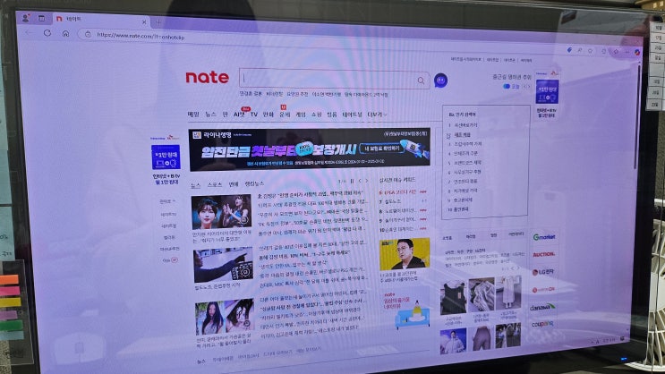Reload the page in the browser
Viewport: 665px width, 374px height.
pyautogui.click(x=47, y=32)
